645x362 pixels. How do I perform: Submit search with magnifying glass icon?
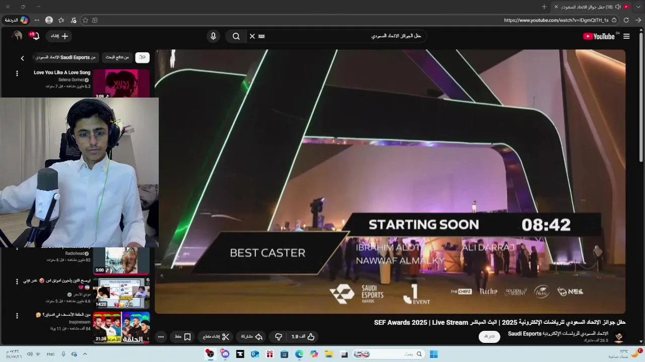tap(236, 36)
